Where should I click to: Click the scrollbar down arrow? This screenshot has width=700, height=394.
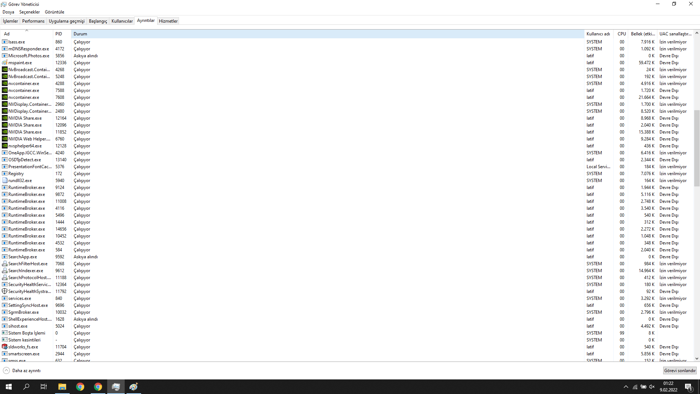[x=697, y=359]
